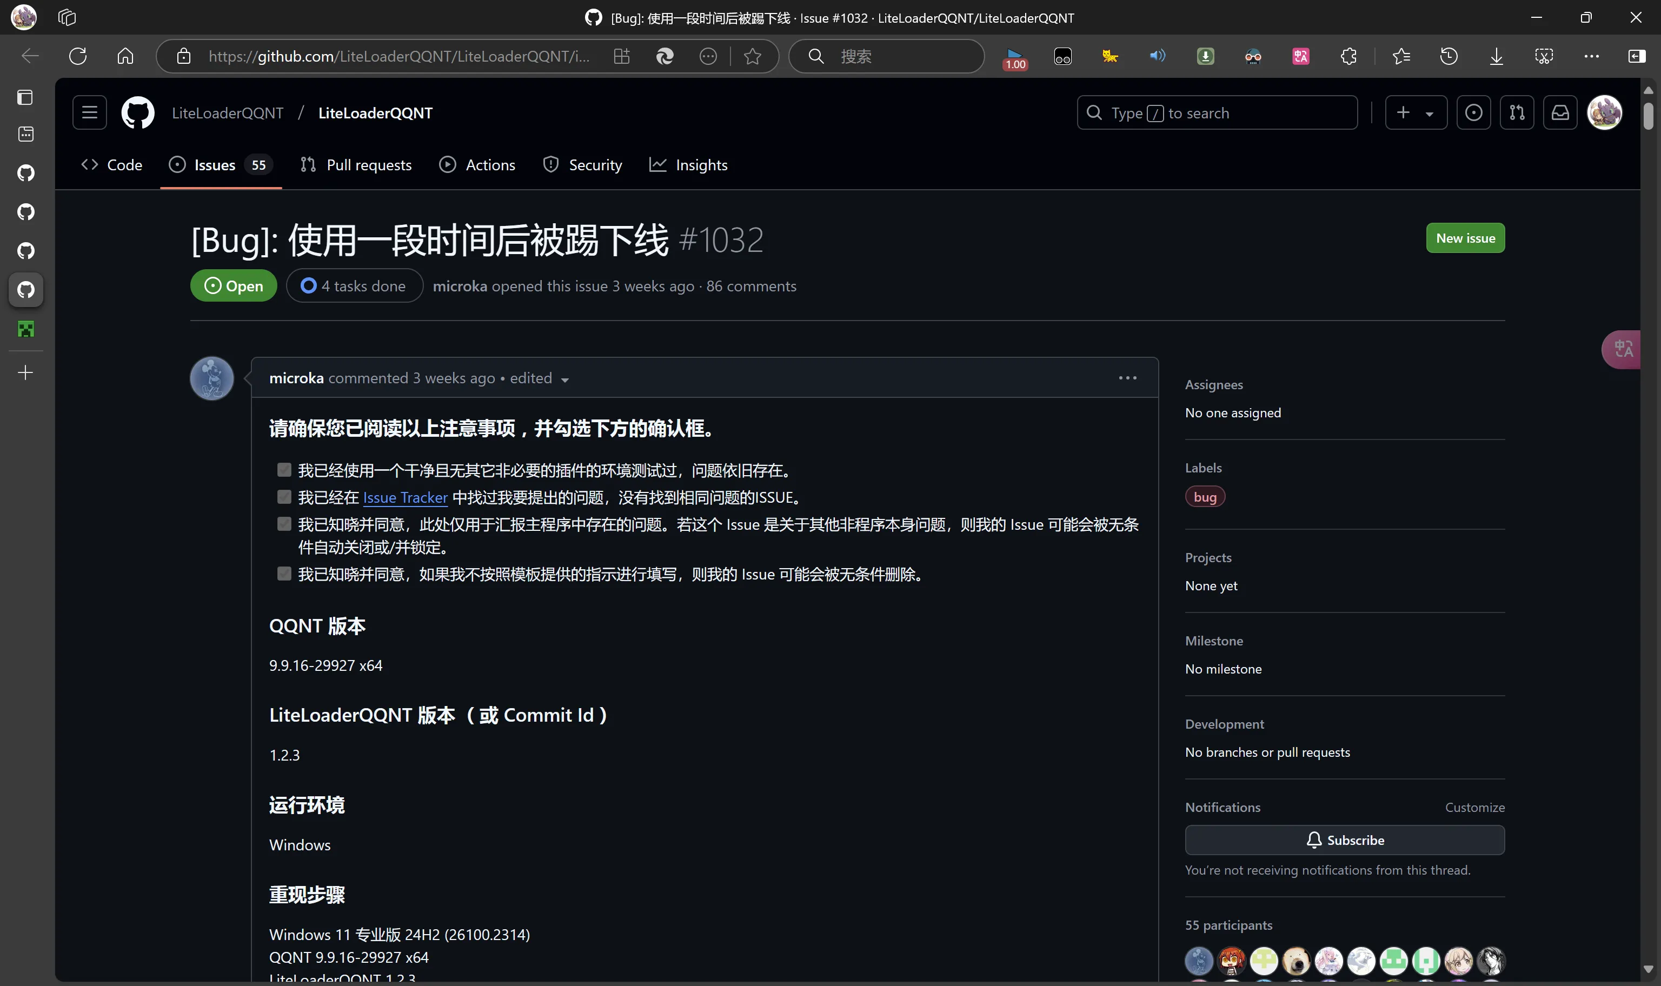This screenshot has height=986, width=1661.
Task: Add a new tab with plus icon in sidebar
Action: tap(26, 373)
